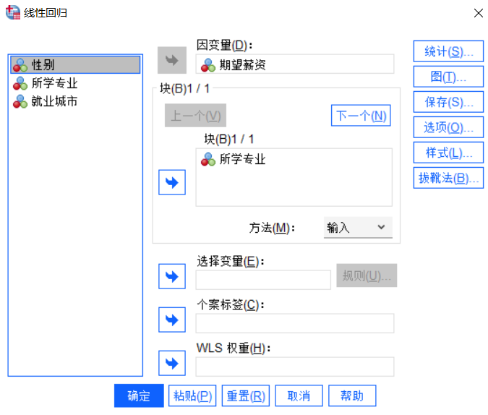
Task: Click the 个案标签(C) input field
Action: 295,323
